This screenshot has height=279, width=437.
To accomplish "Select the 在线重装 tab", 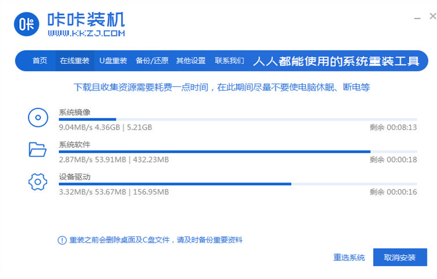I will tap(74, 61).
